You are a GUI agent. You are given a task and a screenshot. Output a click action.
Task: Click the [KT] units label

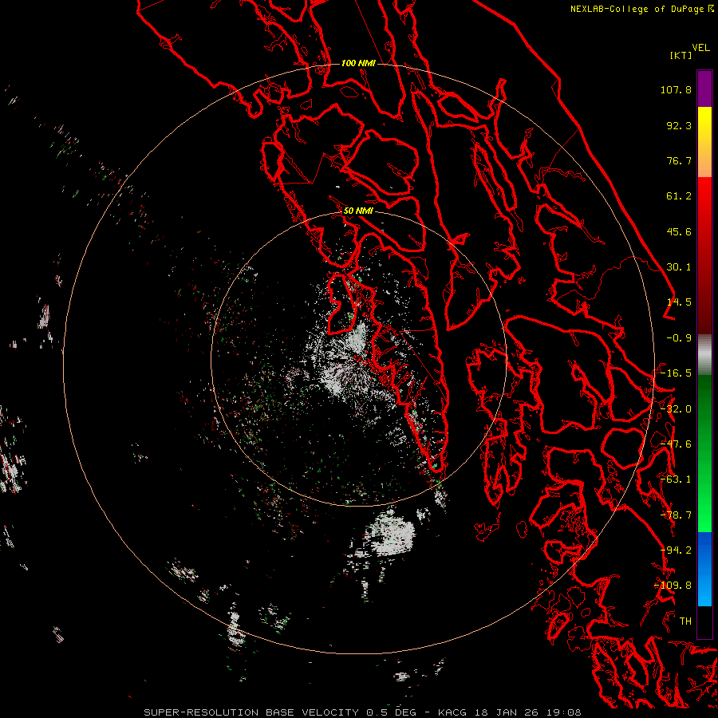pos(681,55)
